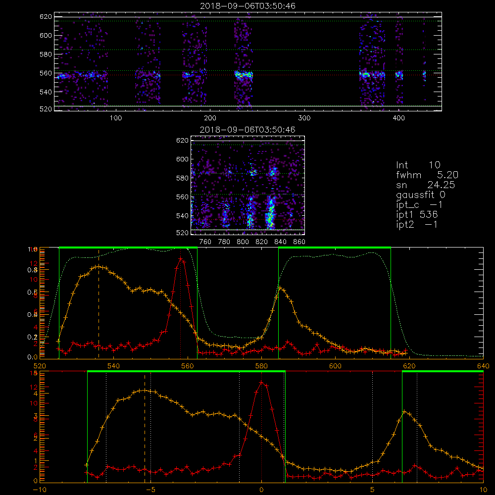495x495 pixels.
Task: Select the 'Int 10' parameter text
Action: coord(418,165)
